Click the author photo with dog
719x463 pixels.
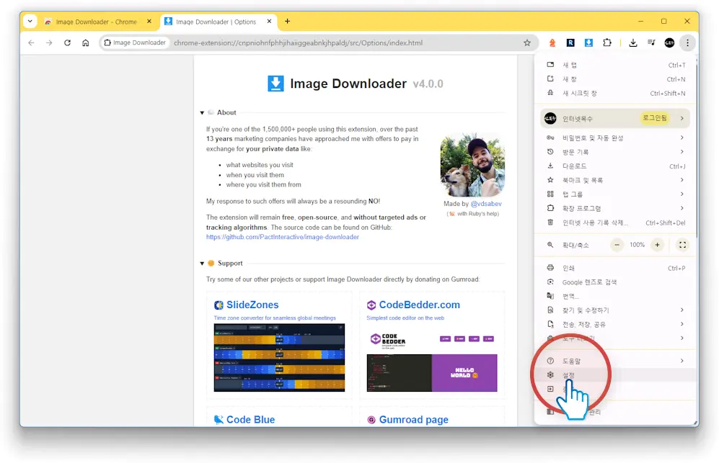(x=472, y=166)
